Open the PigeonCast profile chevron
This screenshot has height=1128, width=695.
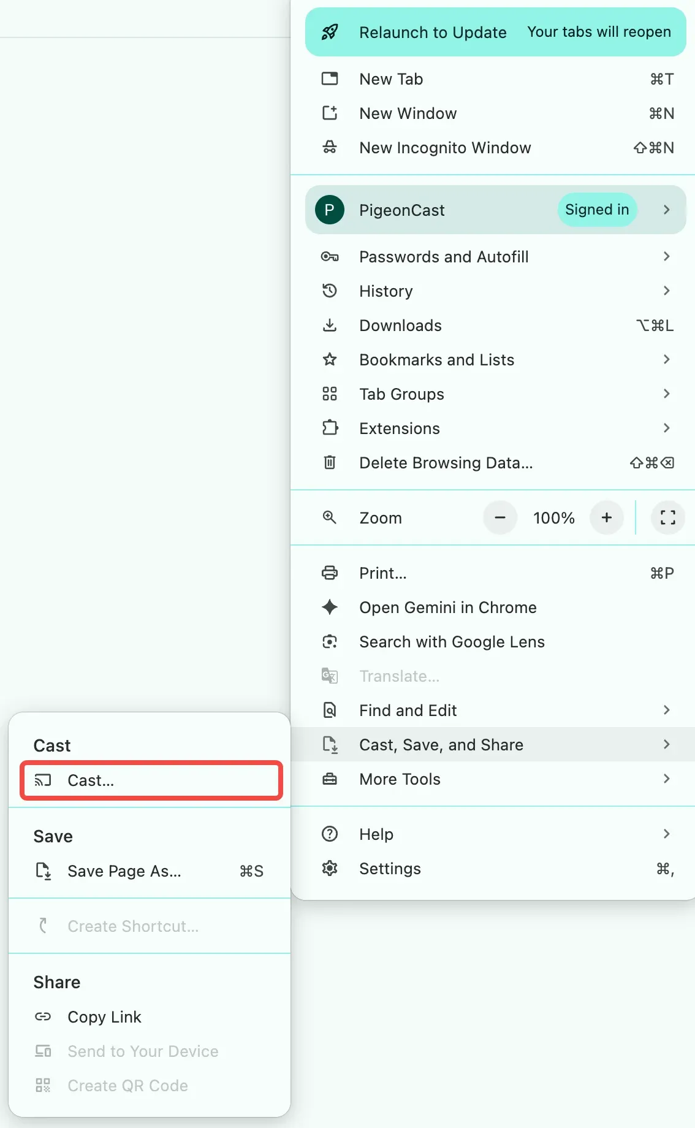[x=667, y=210]
